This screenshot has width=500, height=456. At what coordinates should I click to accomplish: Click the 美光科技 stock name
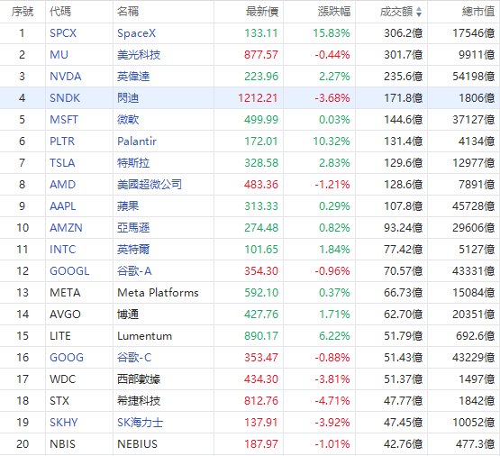click(x=139, y=55)
